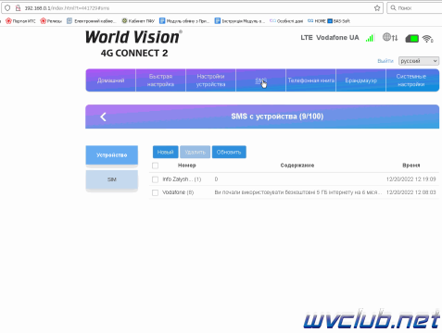Select the SIM messages tab
The height and width of the screenshot is (333, 442).
[112, 179]
